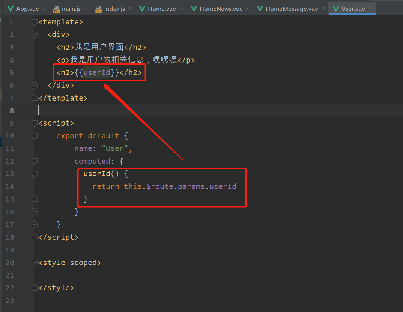
Task: Open the index.js editor tab
Action: point(114,9)
